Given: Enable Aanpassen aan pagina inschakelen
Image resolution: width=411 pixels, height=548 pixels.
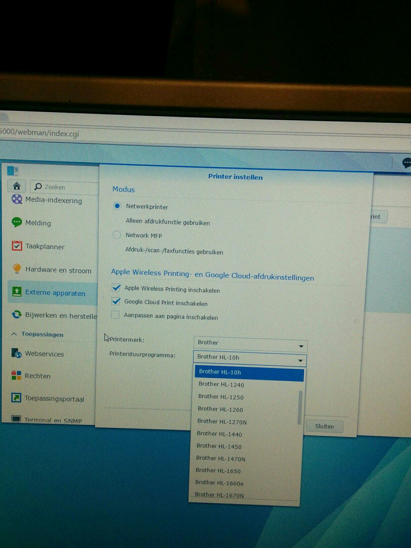Looking at the screenshot, I should pos(116,315).
